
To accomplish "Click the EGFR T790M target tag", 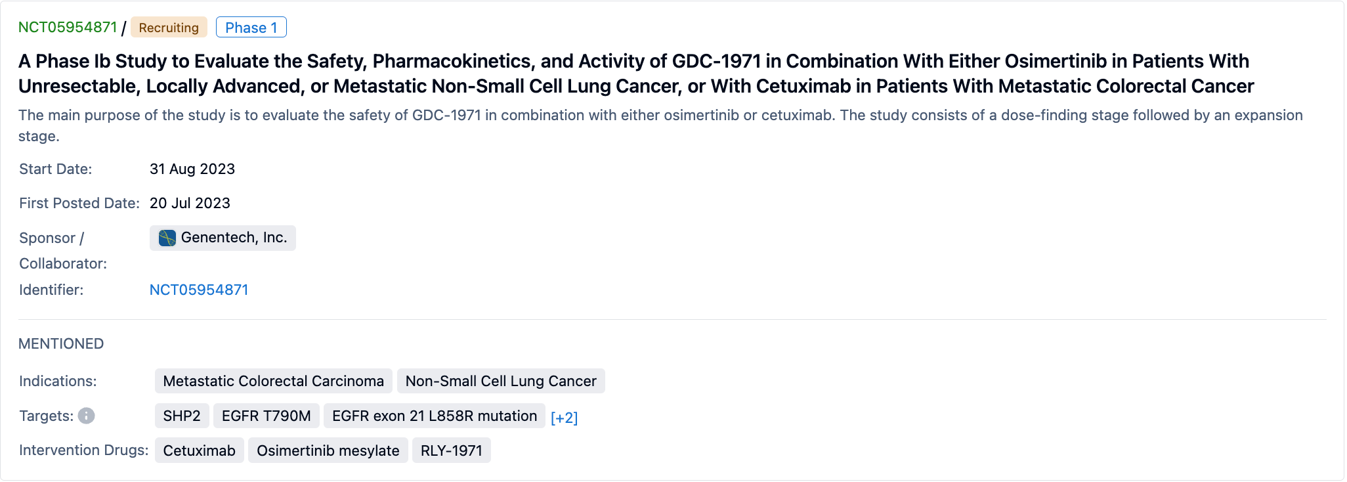I will pos(266,416).
